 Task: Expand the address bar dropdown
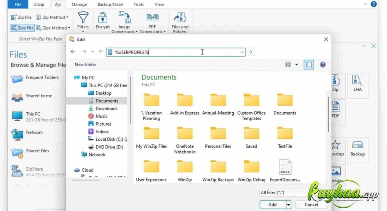click(x=242, y=52)
